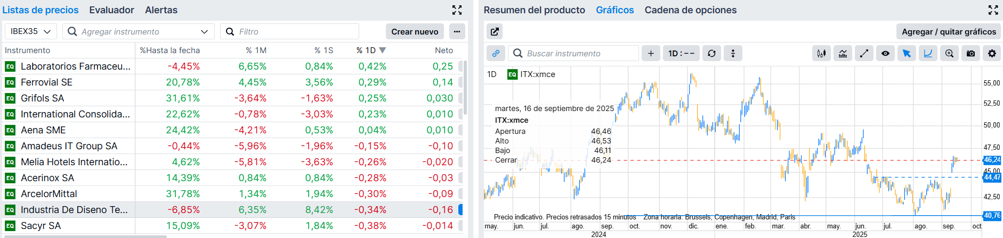Sort by the % 1M column header
1003x238 pixels.
pyautogui.click(x=256, y=50)
